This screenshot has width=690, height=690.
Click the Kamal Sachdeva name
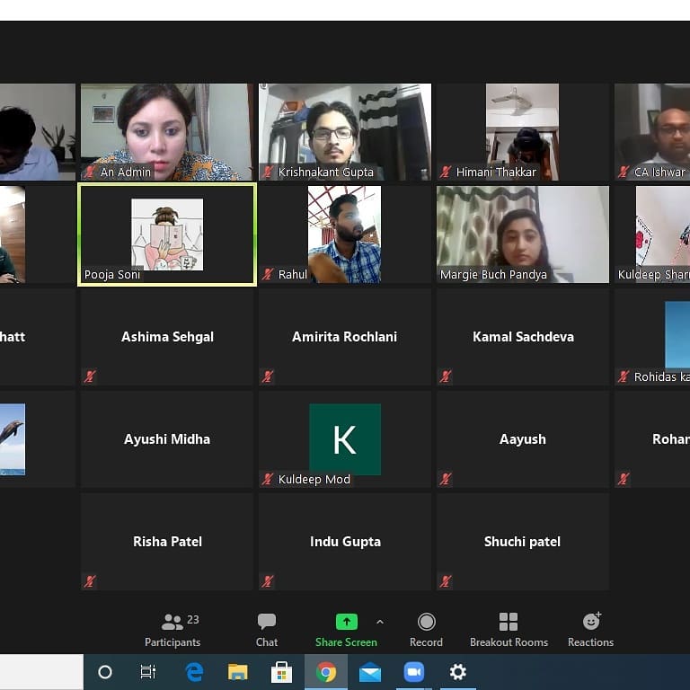[523, 337]
